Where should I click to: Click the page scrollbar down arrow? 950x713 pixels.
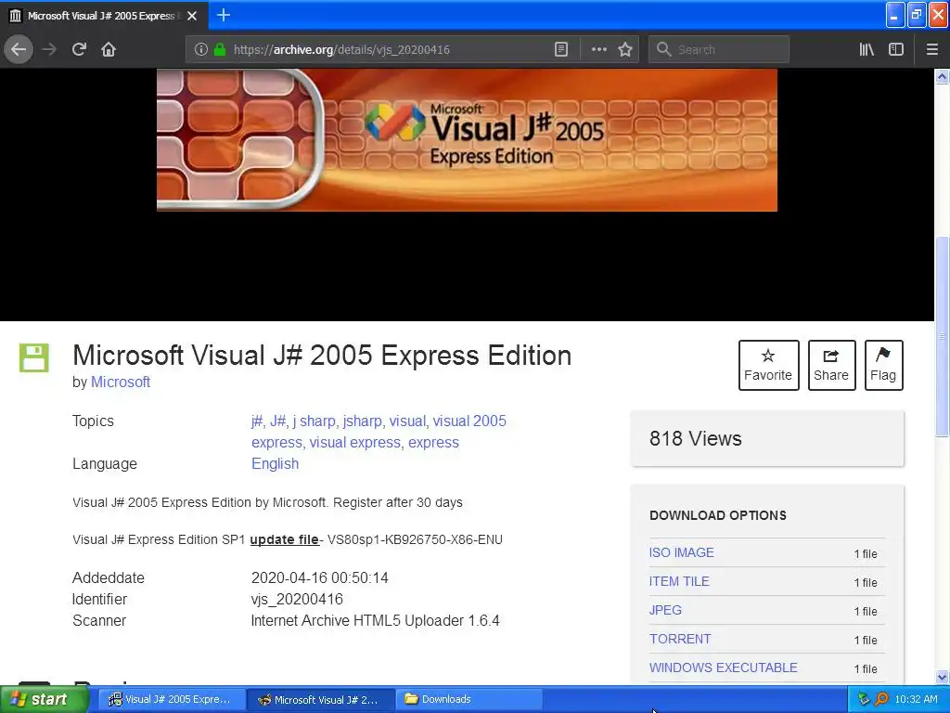[x=942, y=677]
